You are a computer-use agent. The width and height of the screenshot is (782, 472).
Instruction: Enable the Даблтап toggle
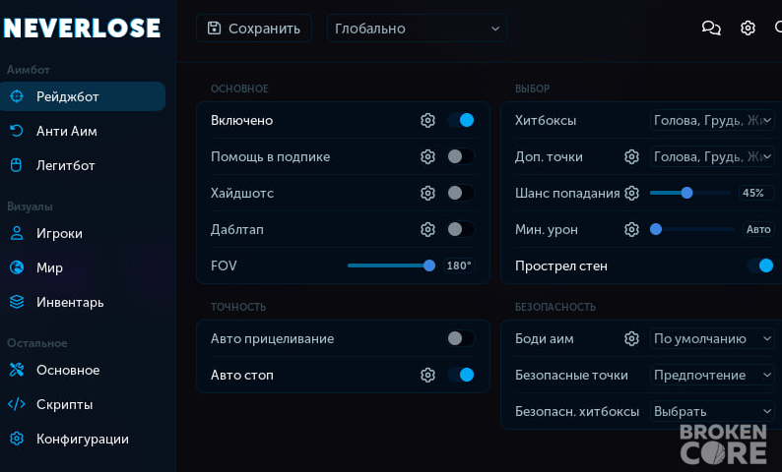(x=461, y=229)
